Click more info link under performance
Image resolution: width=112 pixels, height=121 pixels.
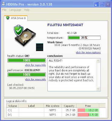coord(36,80)
